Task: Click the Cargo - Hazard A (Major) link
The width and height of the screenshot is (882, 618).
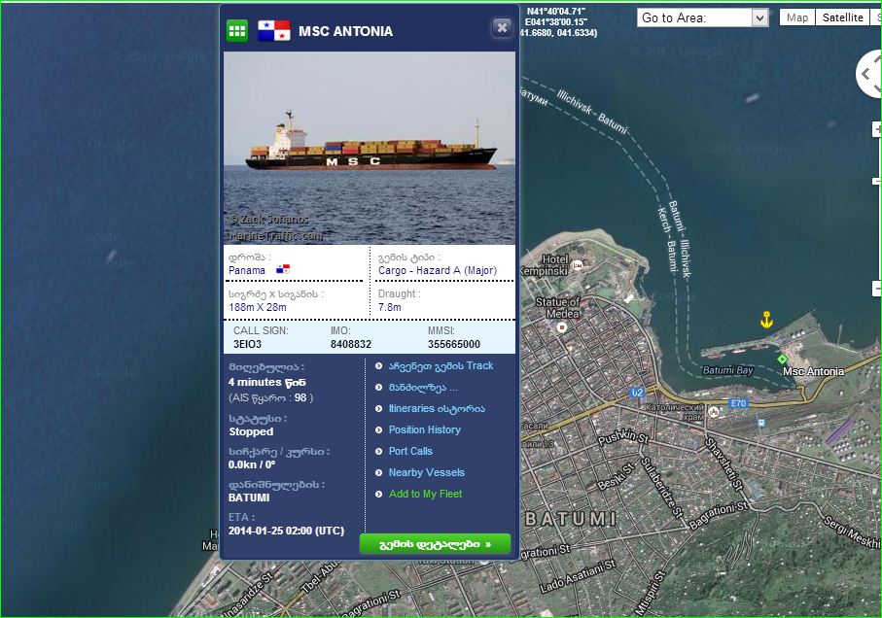Action: click(x=437, y=270)
